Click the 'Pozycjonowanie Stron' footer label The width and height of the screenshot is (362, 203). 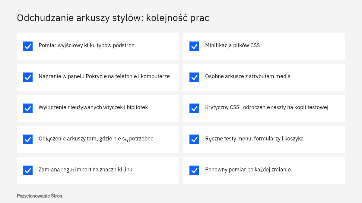(x=40, y=196)
